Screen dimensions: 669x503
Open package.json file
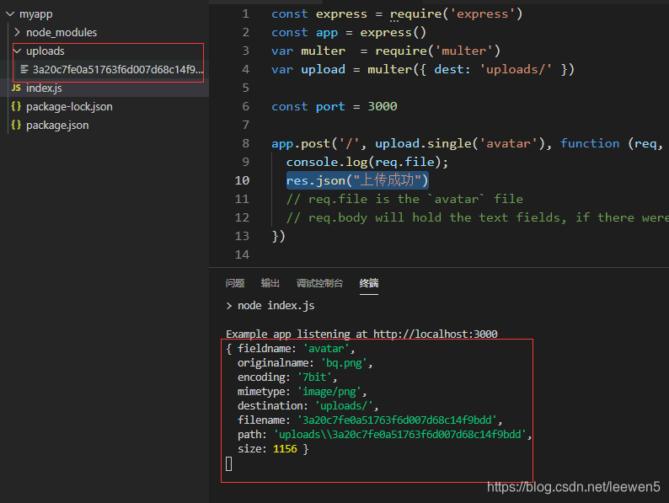(57, 126)
